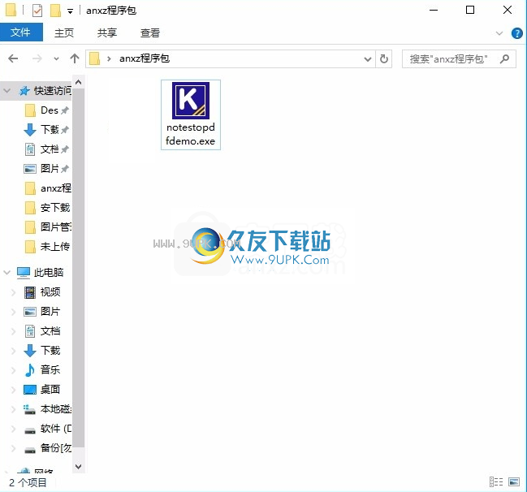Image resolution: width=527 pixels, height=492 pixels.
Task: Open the pinned 图片 folder in quick access
Action: (x=49, y=169)
